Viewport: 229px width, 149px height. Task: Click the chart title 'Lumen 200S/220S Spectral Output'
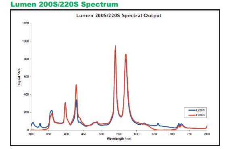(119, 15)
